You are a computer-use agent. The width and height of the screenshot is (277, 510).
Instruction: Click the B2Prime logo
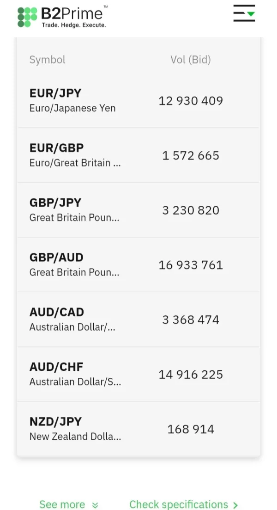[62, 17]
